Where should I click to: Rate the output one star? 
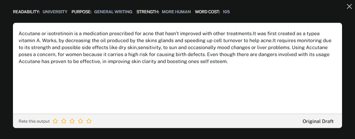pos(55,121)
